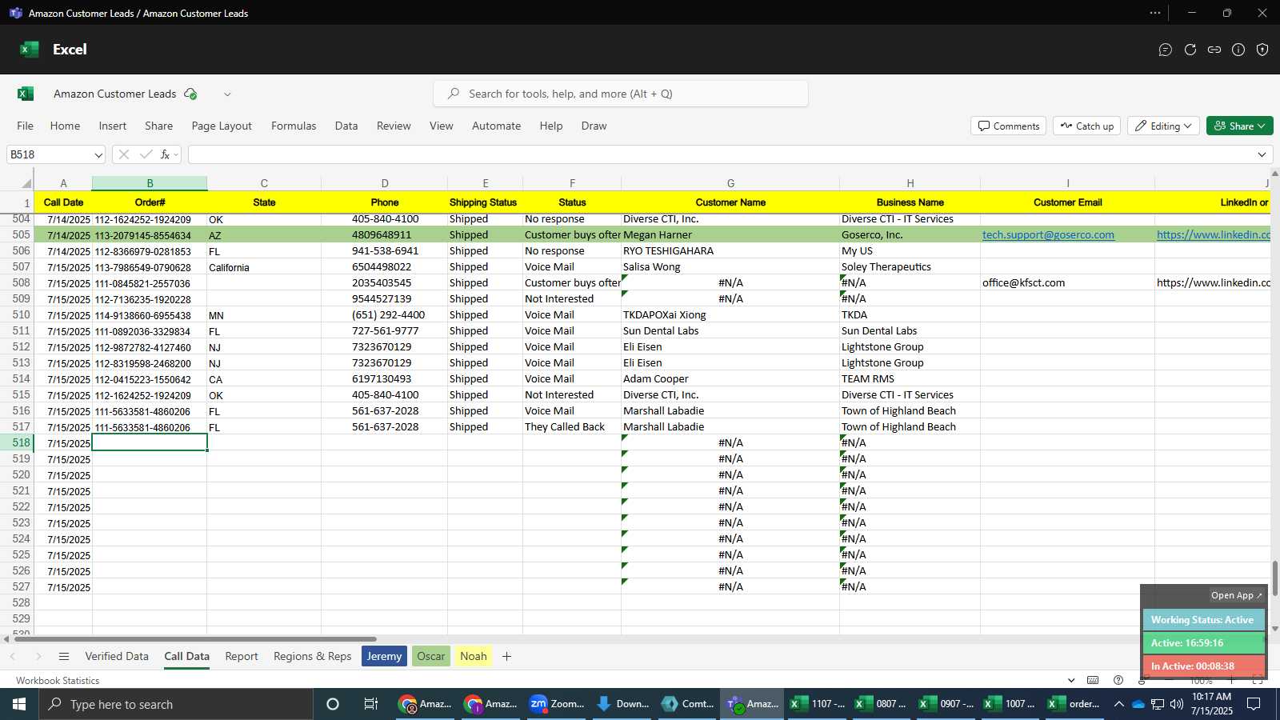Switch to the Insert ribbon tab
1280x720 pixels.
tap(113, 126)
